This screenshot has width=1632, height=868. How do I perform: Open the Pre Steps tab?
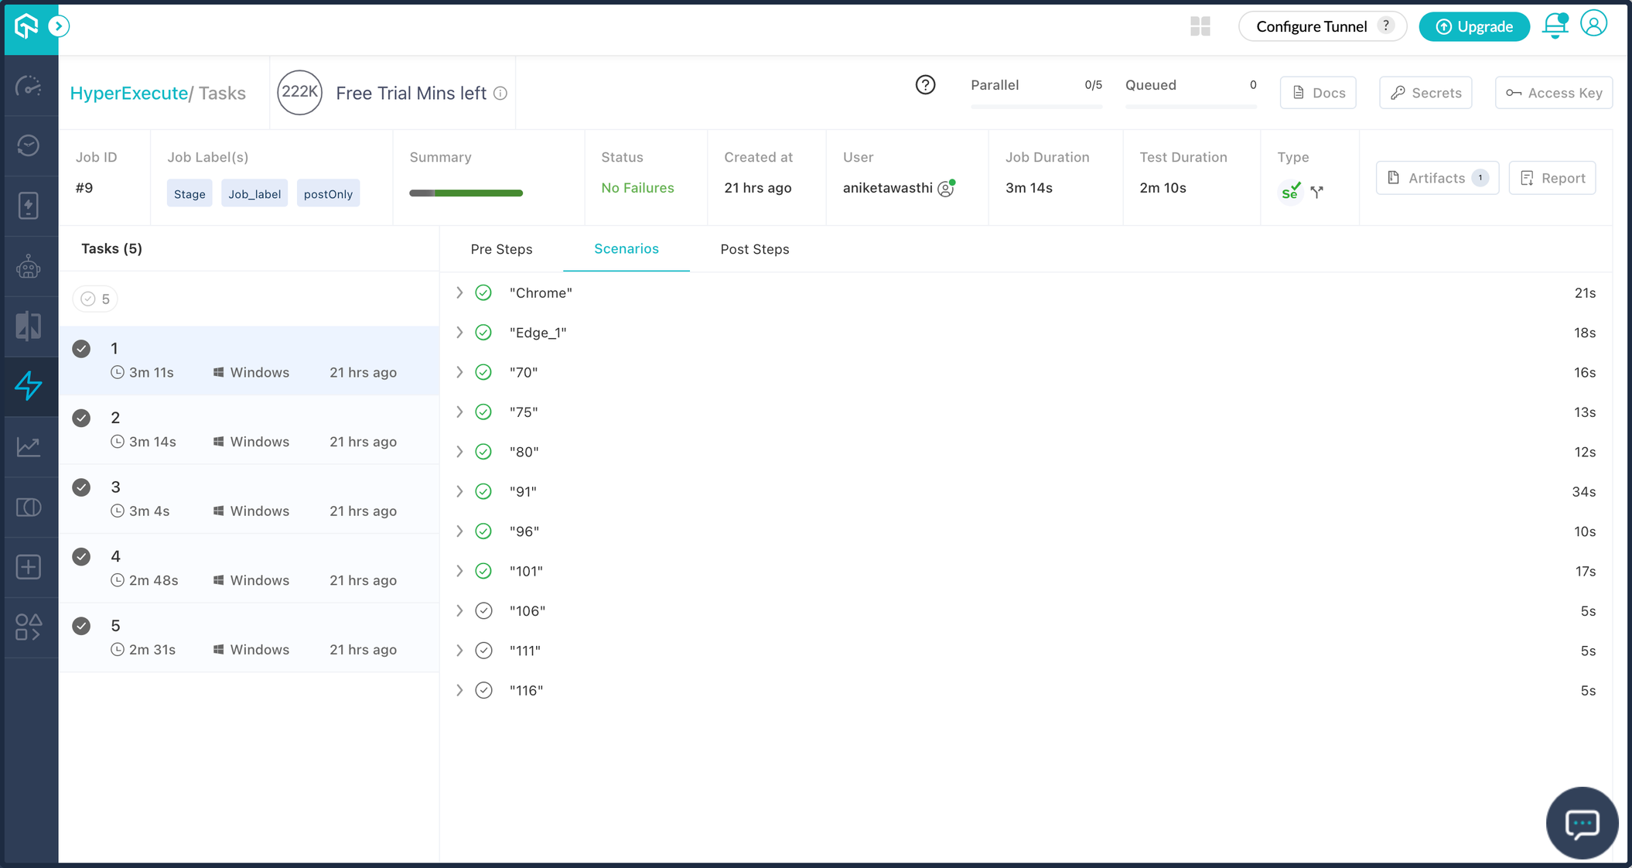501,249
